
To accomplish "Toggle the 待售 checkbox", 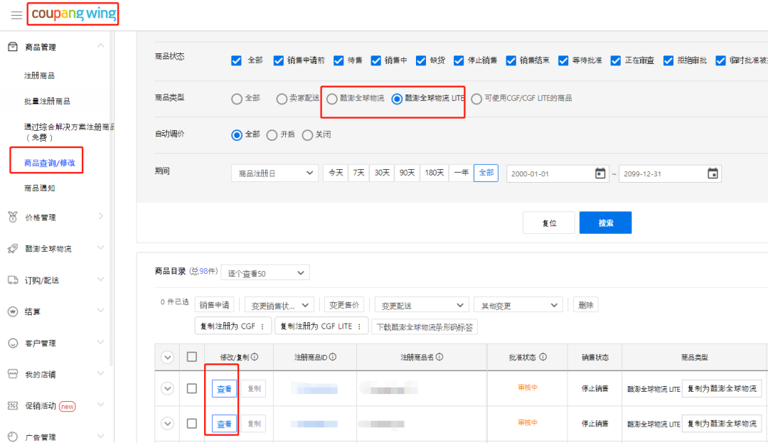I will click(x=338, y=60).
